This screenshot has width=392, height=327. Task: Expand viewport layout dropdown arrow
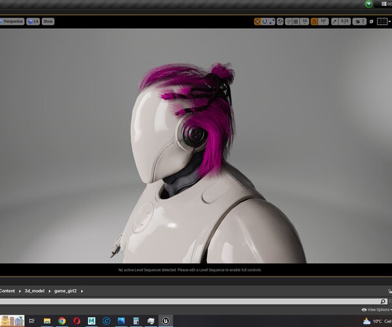pyautogui.click(x=389, y=22)
